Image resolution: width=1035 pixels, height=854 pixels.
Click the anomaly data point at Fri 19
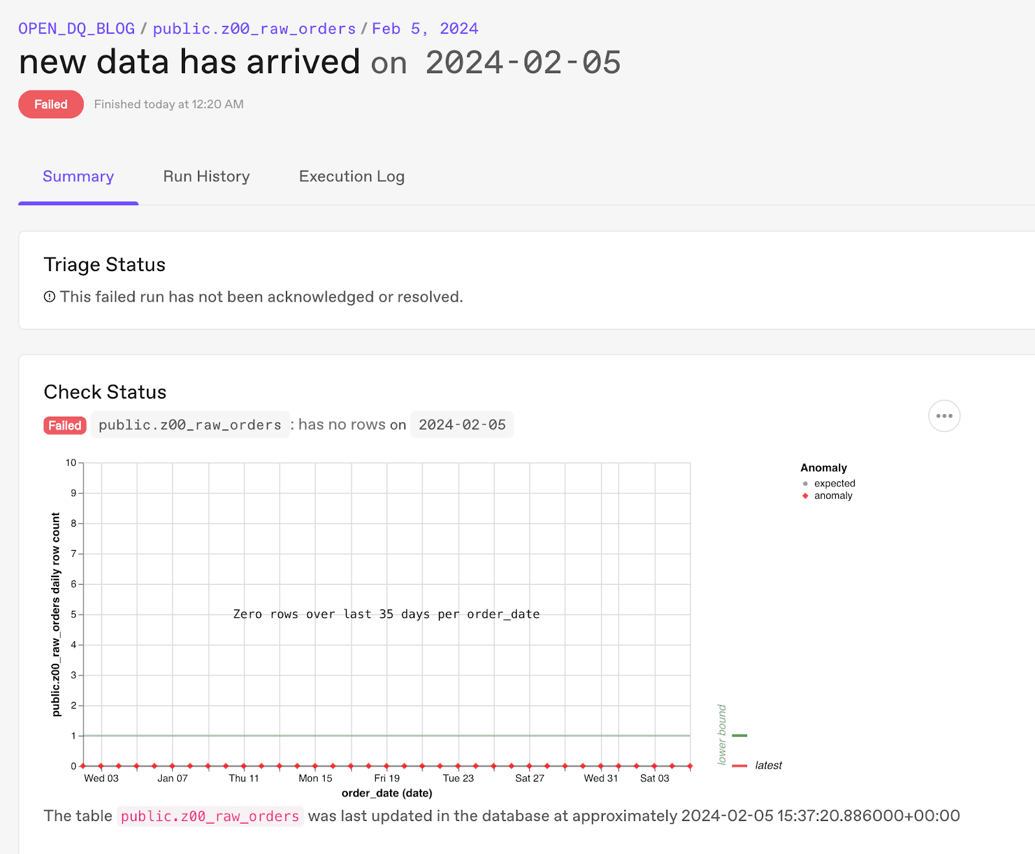pyautogui.click(x=387, y=766)
